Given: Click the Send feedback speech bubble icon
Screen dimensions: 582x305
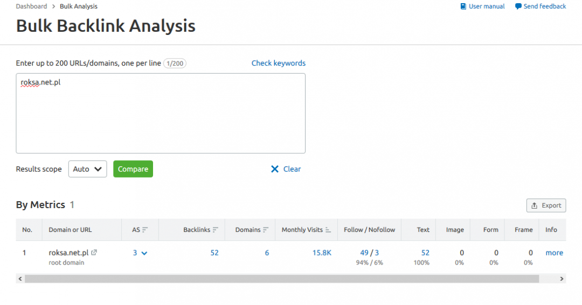Looking at the screenshot, I should (x=518, y=6).
